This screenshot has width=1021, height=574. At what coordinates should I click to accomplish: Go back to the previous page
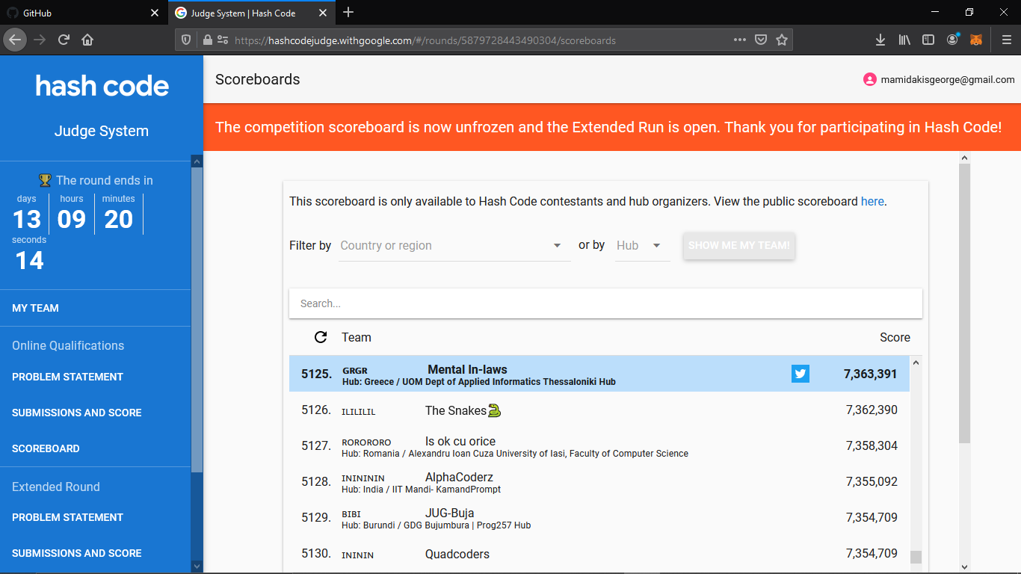click(15, 40)
